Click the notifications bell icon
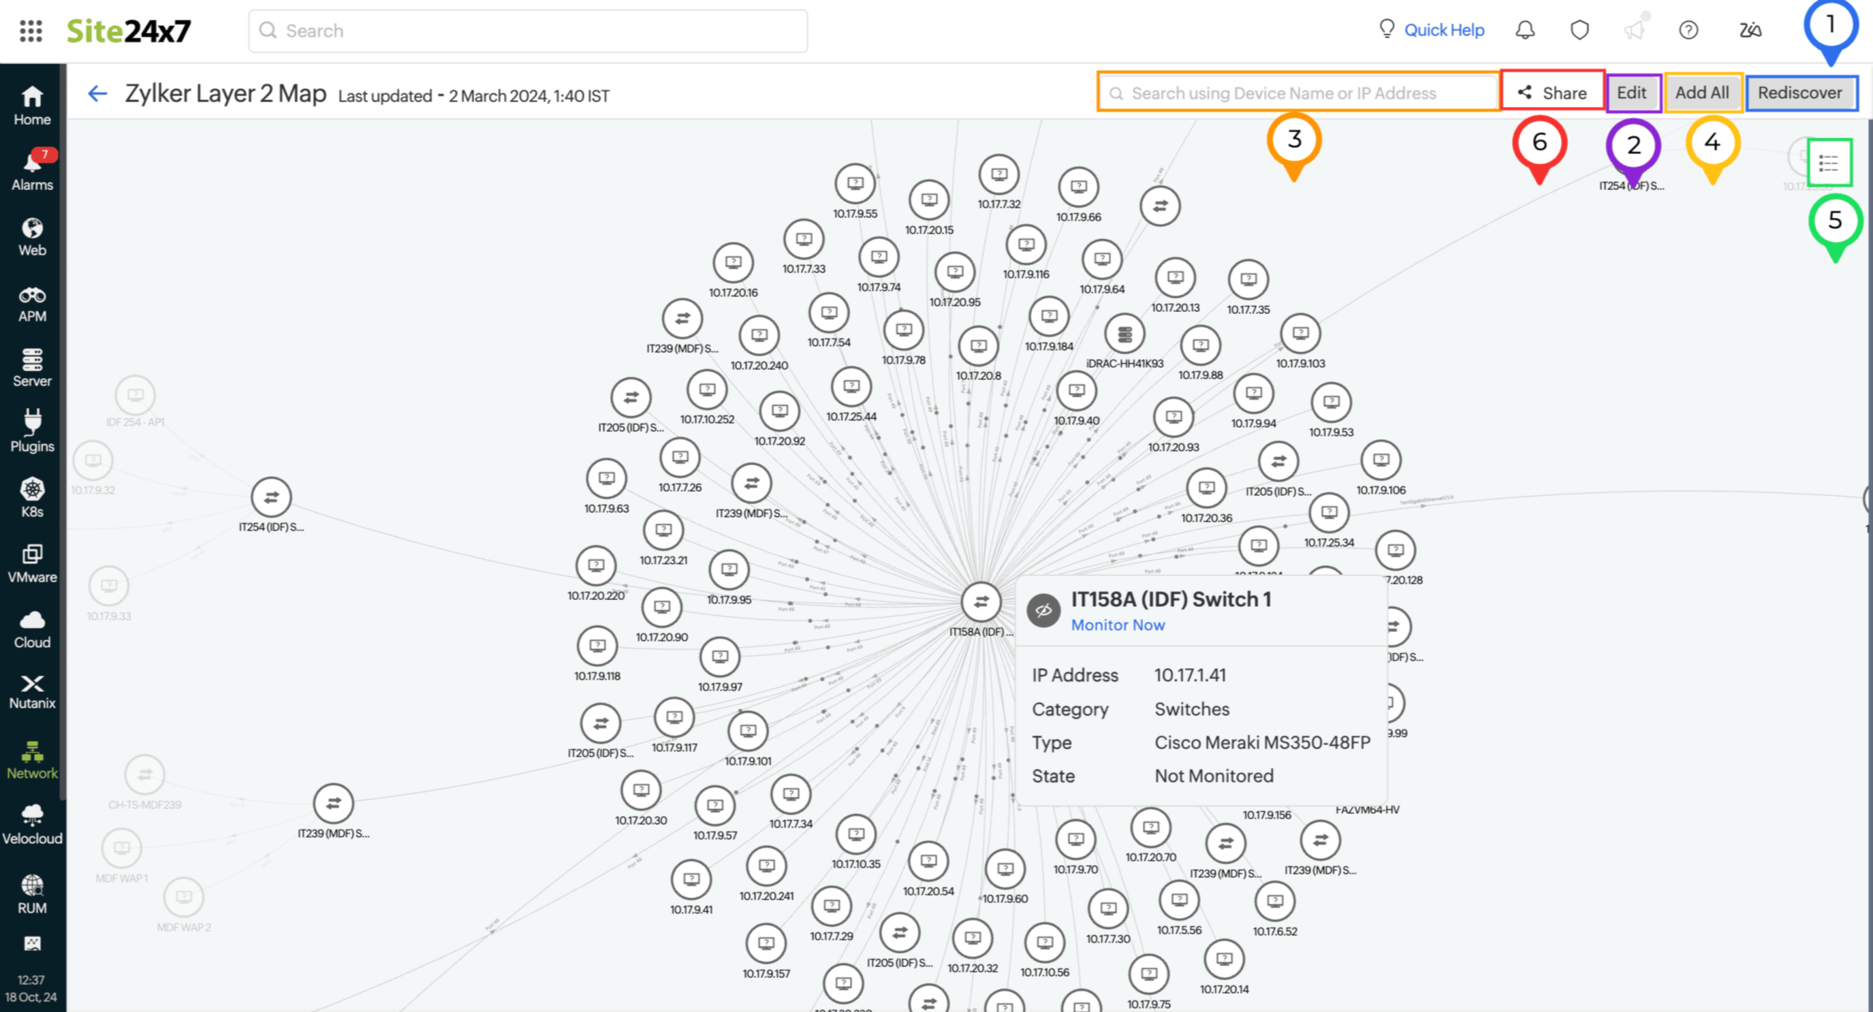1873x1012 pixels. (x=1525, y=30)
